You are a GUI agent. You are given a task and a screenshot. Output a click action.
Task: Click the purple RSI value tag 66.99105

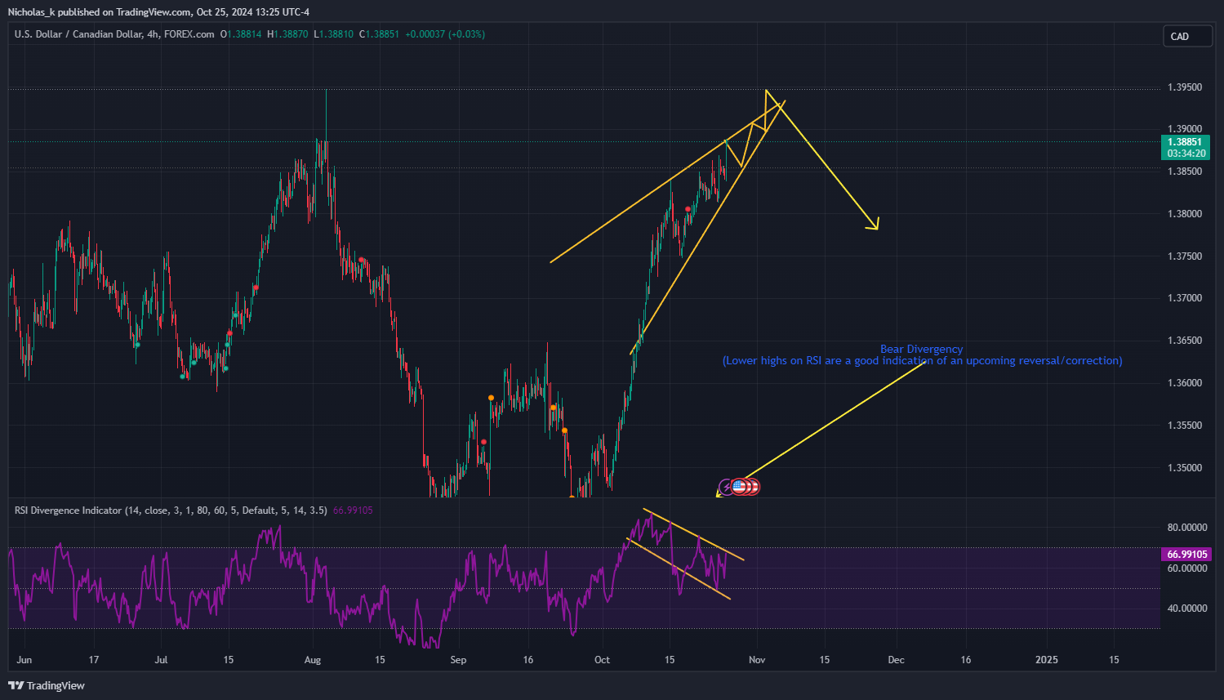(x=1186, y=555)
